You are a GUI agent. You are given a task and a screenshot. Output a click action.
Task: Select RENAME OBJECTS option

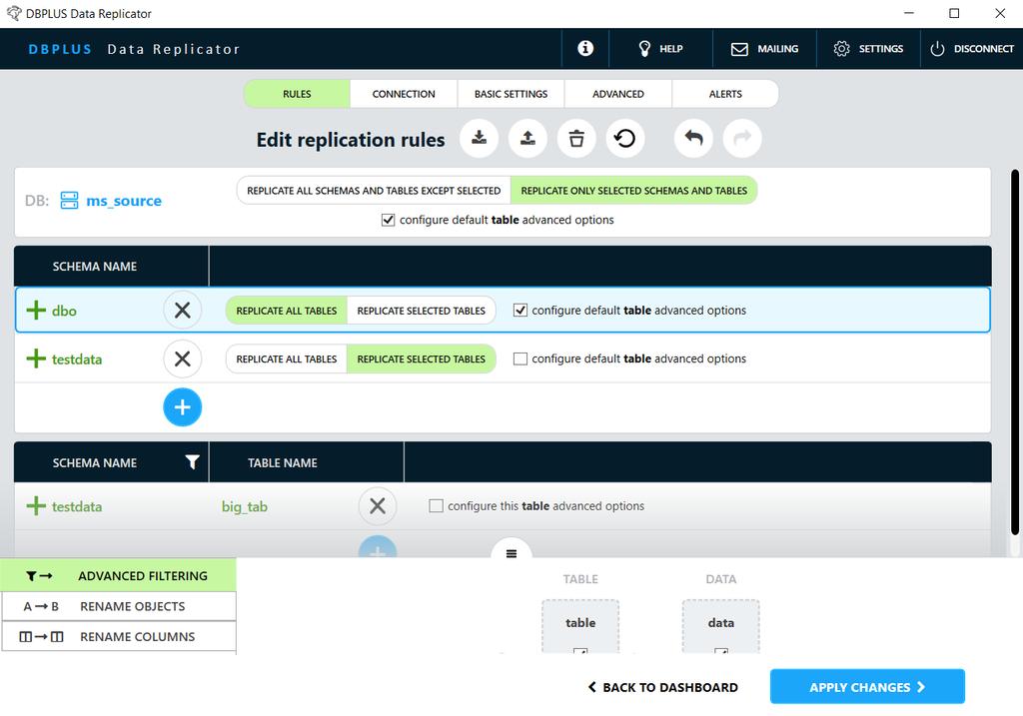(x=118, y=606)
